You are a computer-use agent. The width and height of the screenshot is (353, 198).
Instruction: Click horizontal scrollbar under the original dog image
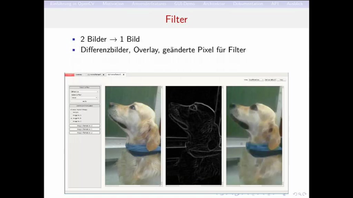133,186
